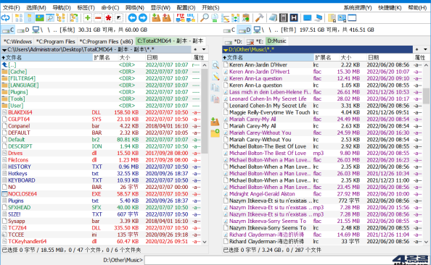The height and width of the screenshot is (265, 431).
Task: Click multi-rename tool icon
Action: [x=225, y=18]
